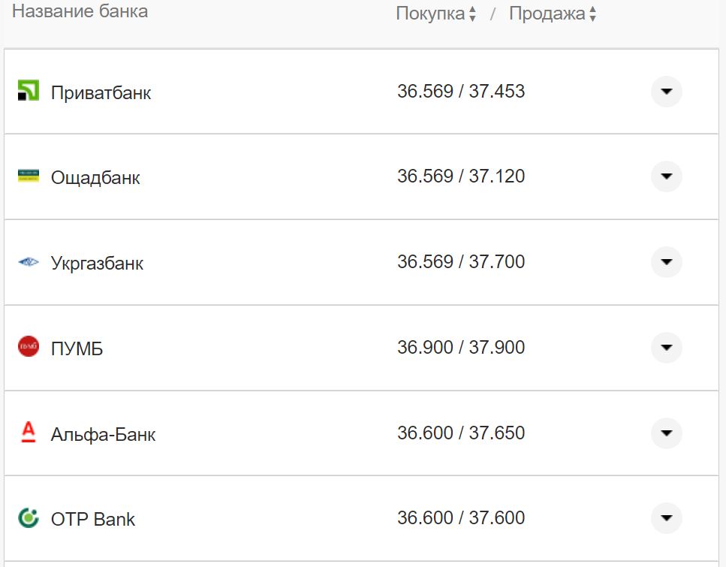Viewport: 726px width, 567px height.
Task: Click OTP Bank rate 36.600 / 37.600
Action: click(x=461, y=517)
